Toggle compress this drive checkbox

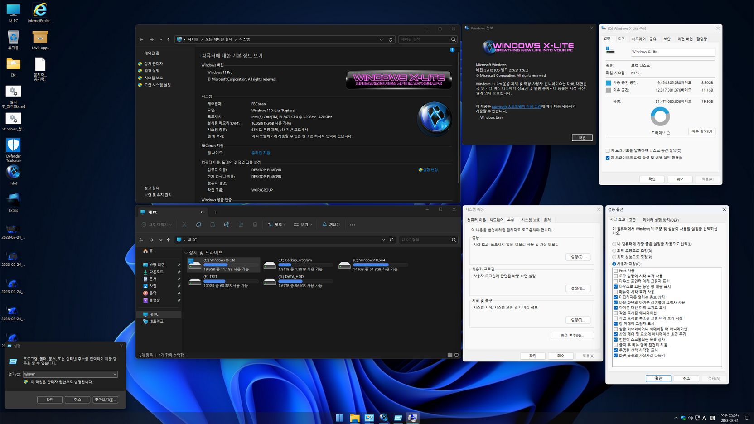click(608, 151)
